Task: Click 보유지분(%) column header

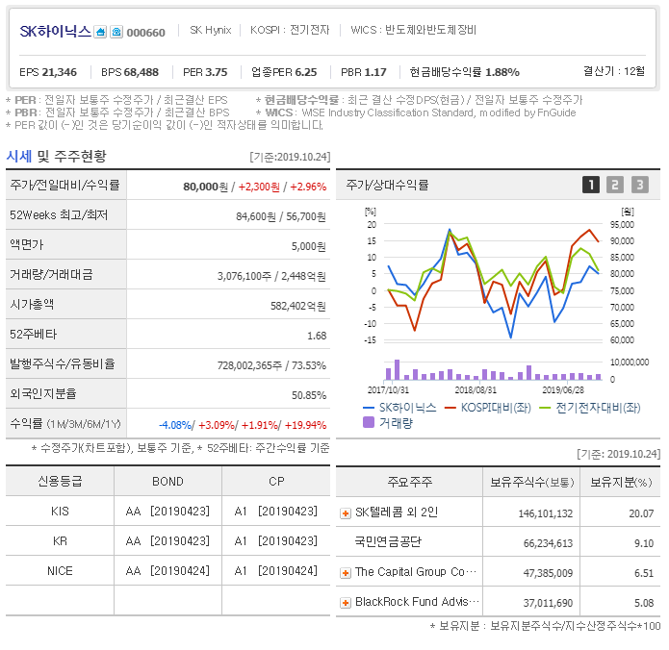Action: point(621,482)
